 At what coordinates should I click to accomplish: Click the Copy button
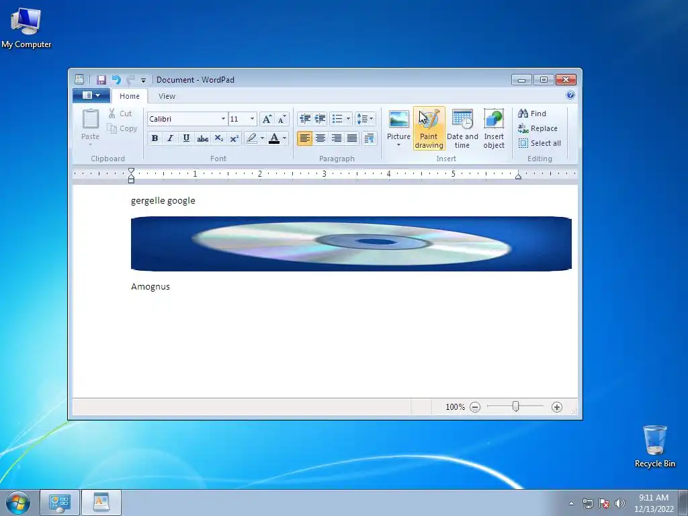122,128
